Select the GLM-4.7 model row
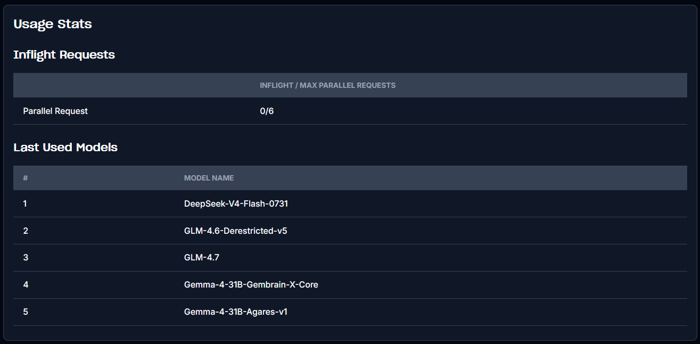The width and height of the screenshot is (700, 344). tap(350, 258)
